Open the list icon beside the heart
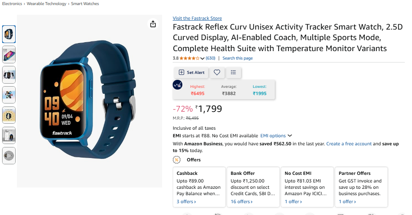Screen dimensions: 412x215 point(233,73)
